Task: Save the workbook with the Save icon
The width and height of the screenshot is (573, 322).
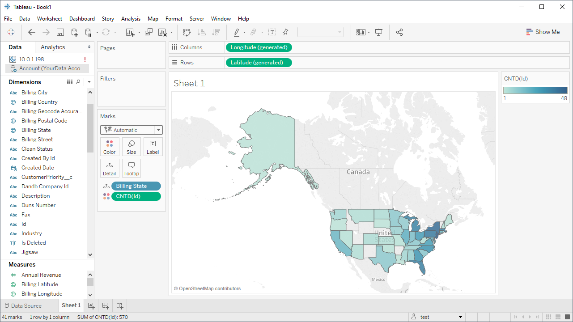Action: pyautogui.click(x=60, y=32)
